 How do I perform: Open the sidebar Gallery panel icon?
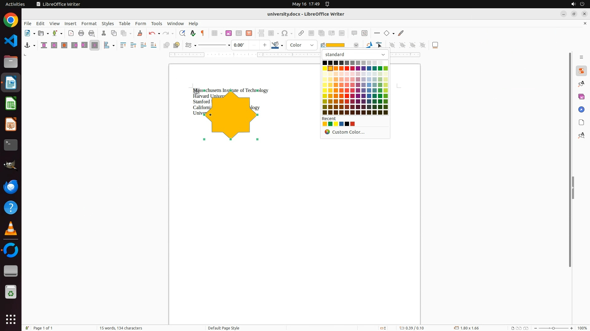click(x=581, y=97)
